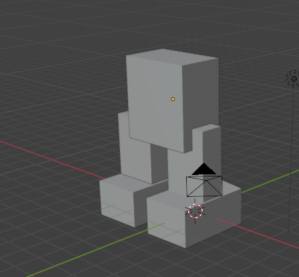Select the right arm block beside the camera
The image size is (299, 277).
(211, 148)
